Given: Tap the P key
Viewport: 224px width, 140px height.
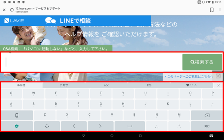Looking at the screenshot, I should 212,94.
